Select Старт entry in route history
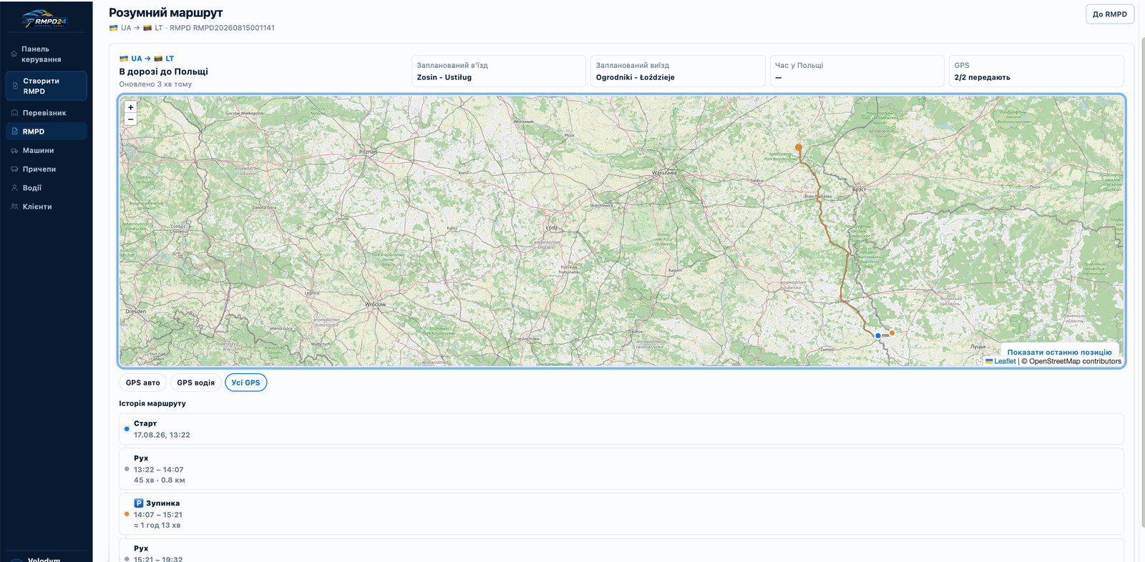 point(621,429)
